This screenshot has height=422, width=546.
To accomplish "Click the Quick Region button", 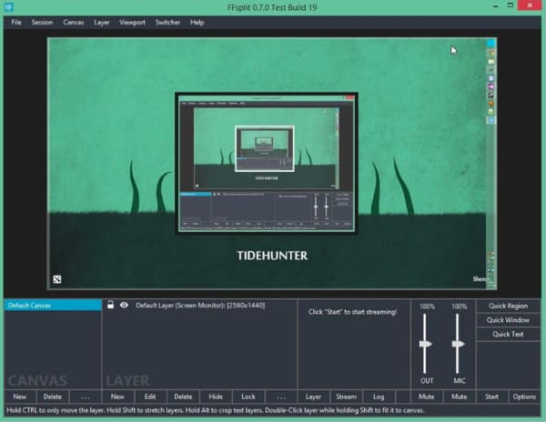I will [508, 306].
